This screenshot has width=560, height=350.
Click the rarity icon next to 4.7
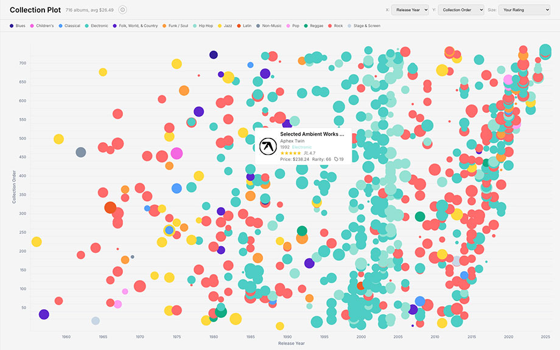click(x=307, y=153)
